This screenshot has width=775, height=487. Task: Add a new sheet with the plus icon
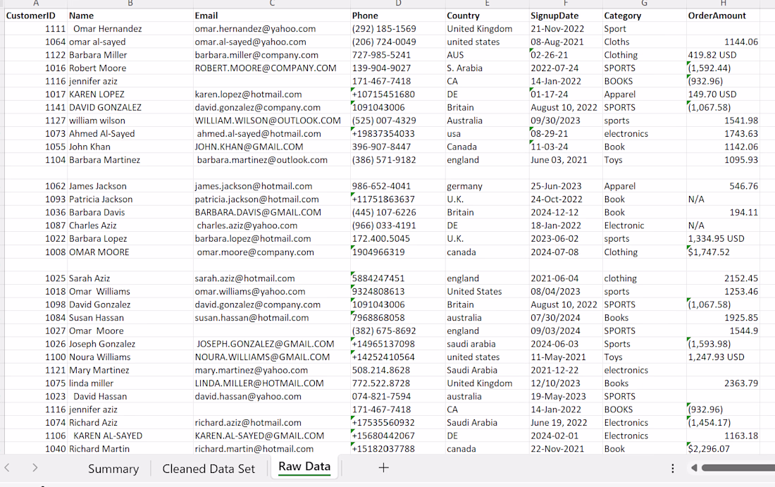pos(383,468)
